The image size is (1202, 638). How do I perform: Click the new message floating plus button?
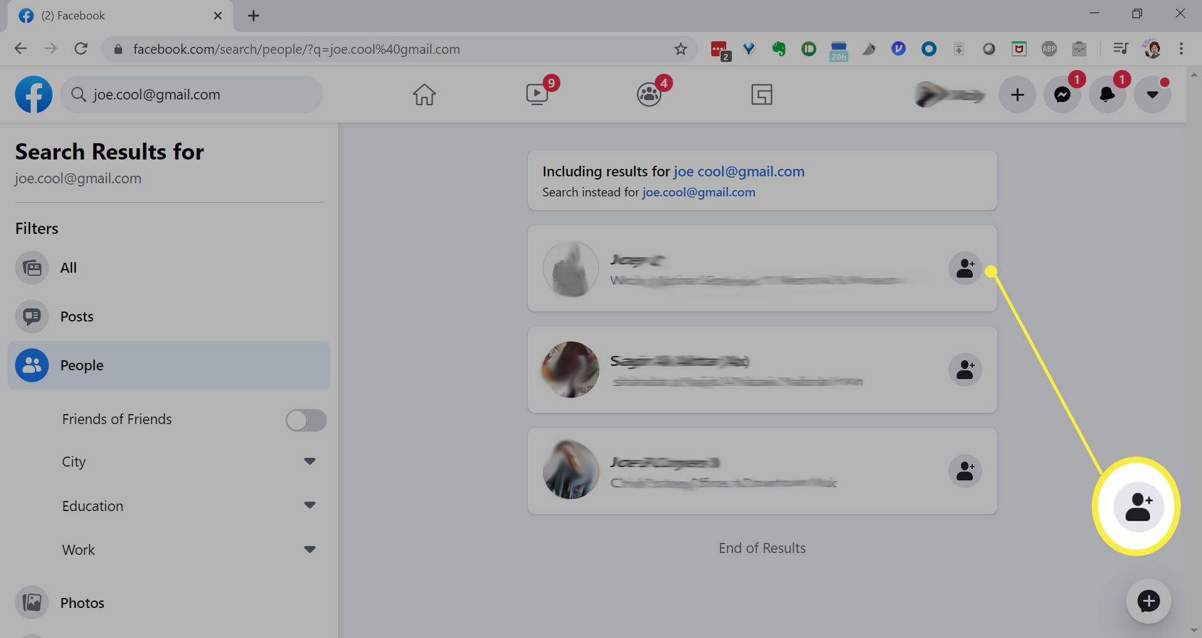[x=1149, y=601]
